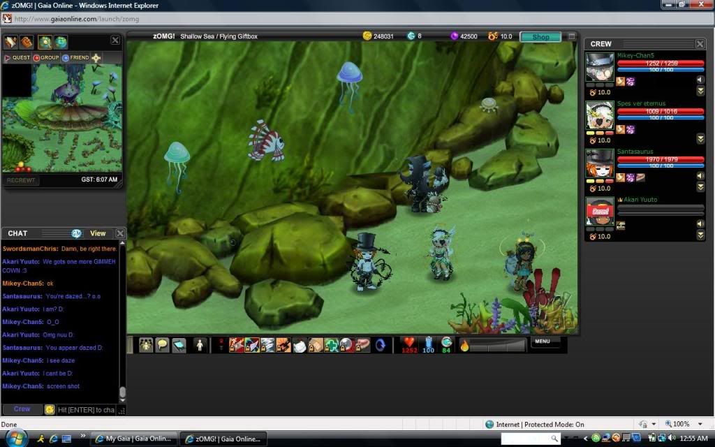Click the browser address bar URL

77,19
